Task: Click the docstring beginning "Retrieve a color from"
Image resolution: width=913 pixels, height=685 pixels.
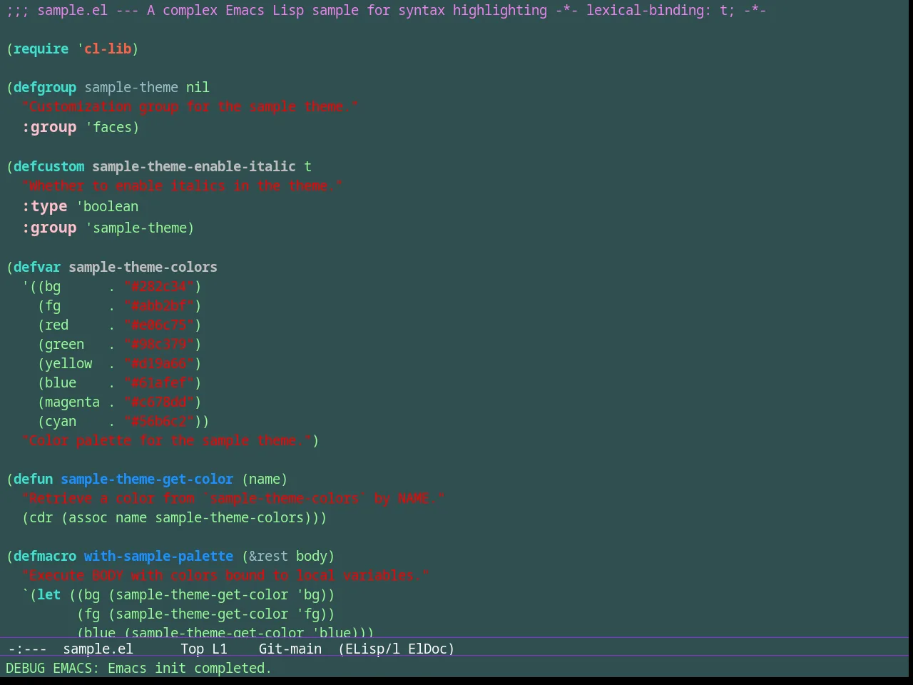Action: pyautogui.click(x=233, y=499)
